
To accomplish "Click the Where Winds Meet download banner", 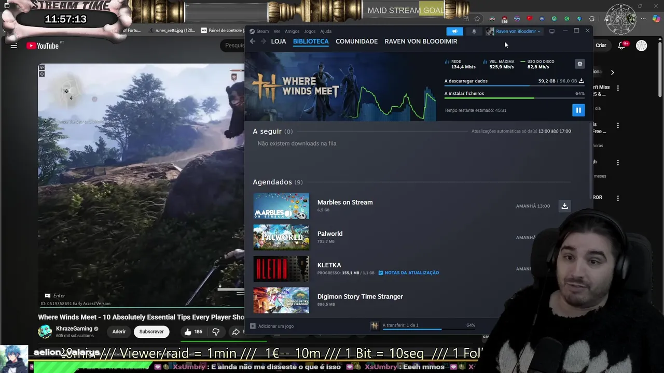I will pyautogui.click(x=340, y=87).
